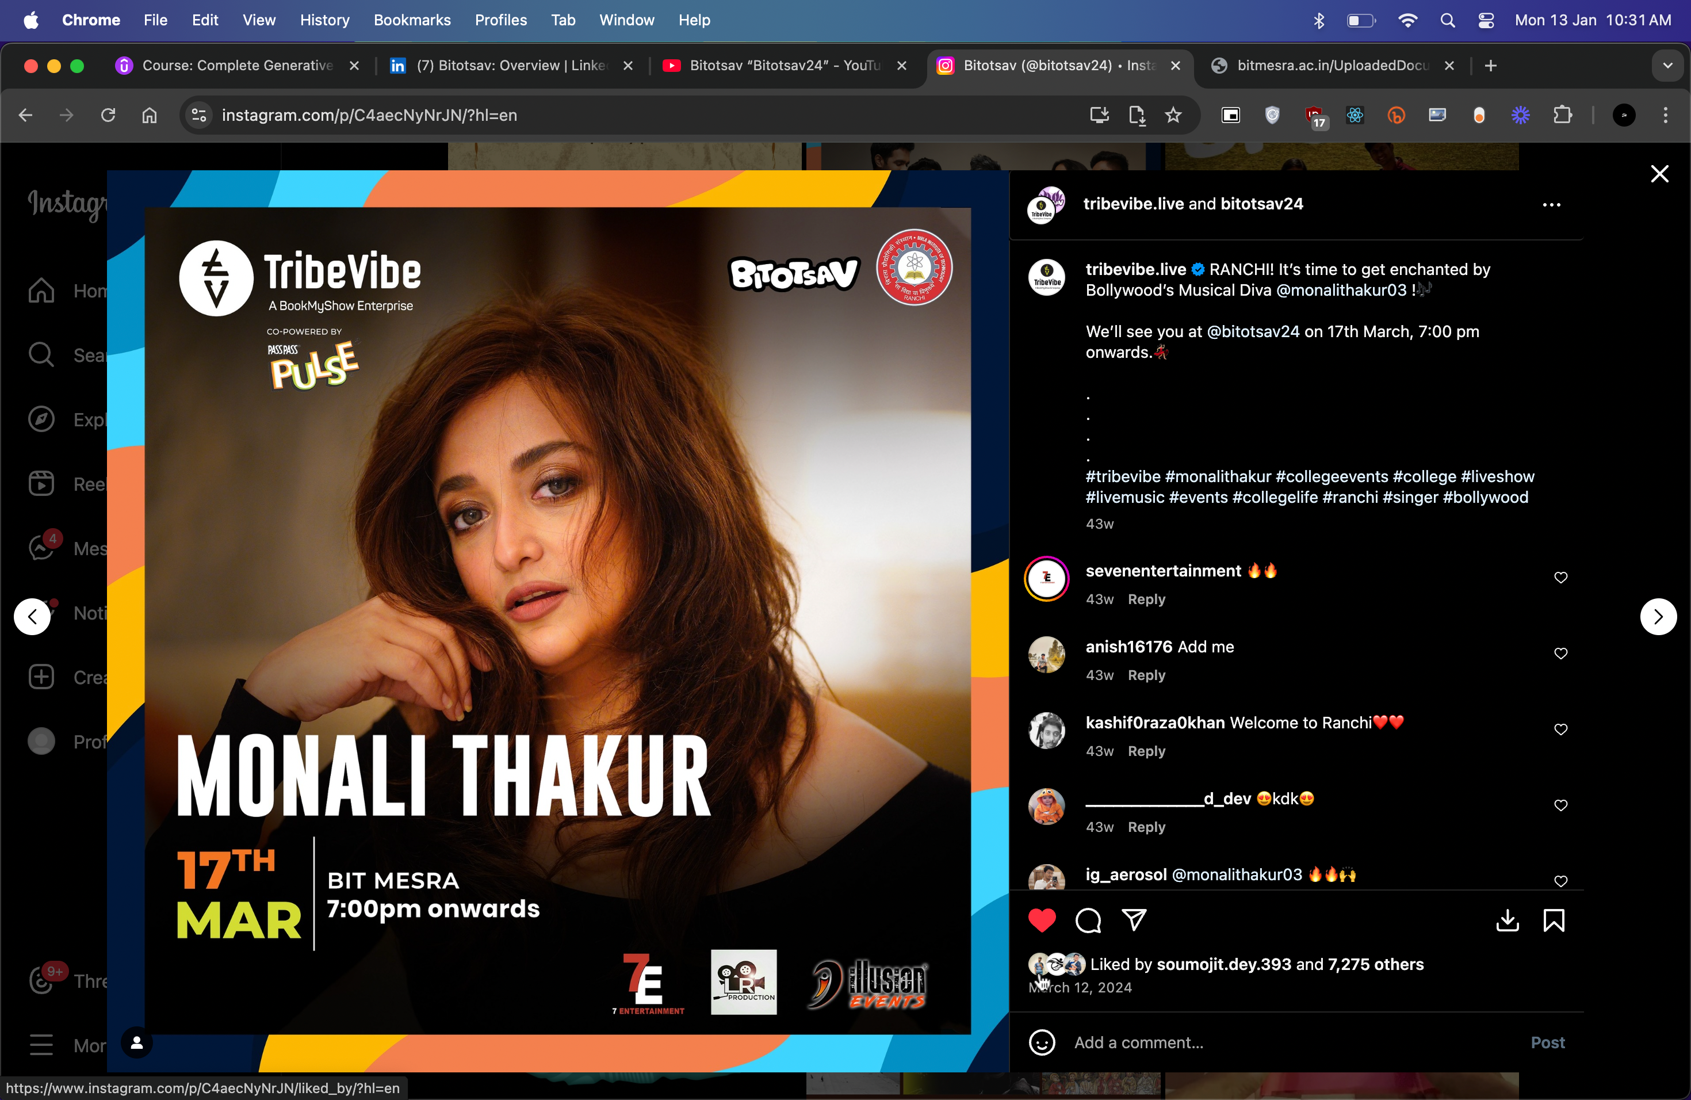Open Instagram Home in the sidebar
Image resolution: width=1691 pixels, height=1100 pixels.
pyautogui.click(x=41, y=290)
